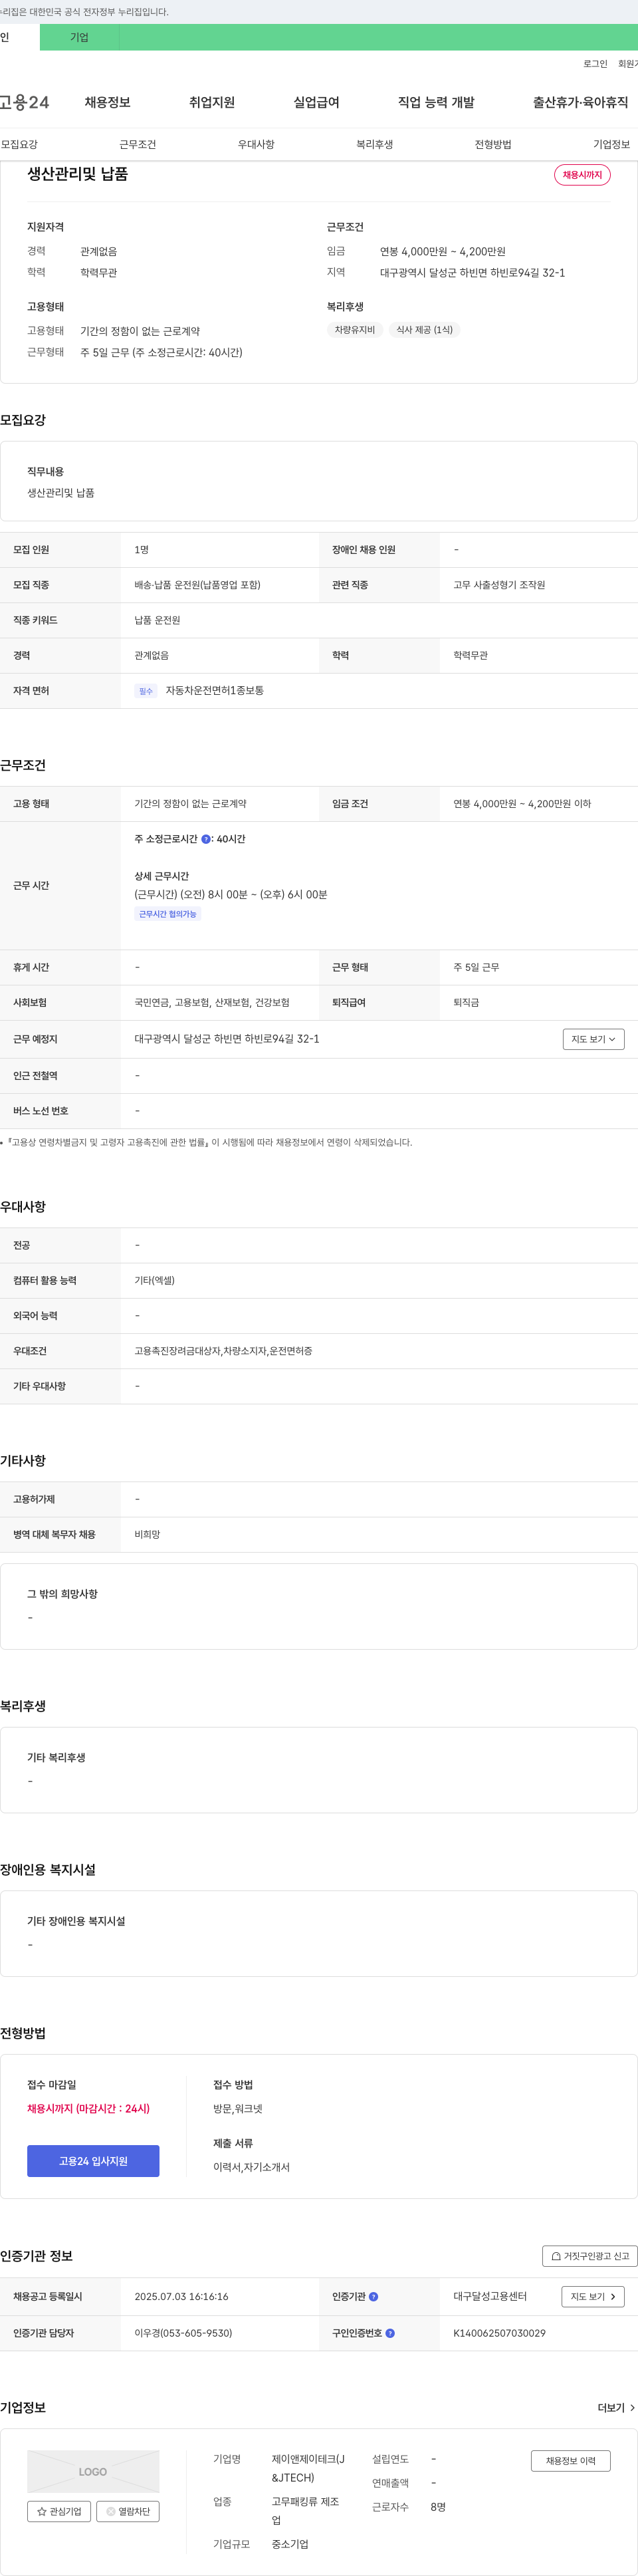Select job title 생산관리및 납품 heading
The height and width of the screenshot is (2576, 638).
[78, 174]
